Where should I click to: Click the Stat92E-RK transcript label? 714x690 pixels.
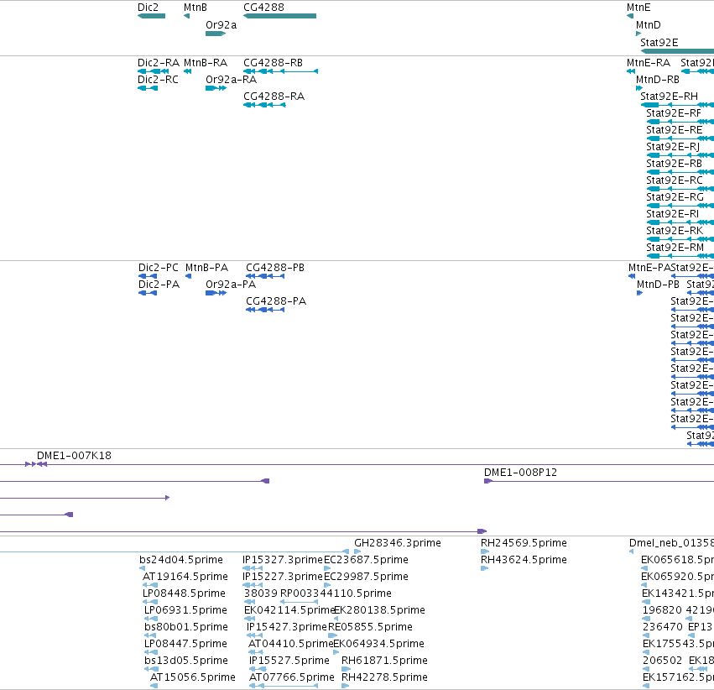pos(675,231)
